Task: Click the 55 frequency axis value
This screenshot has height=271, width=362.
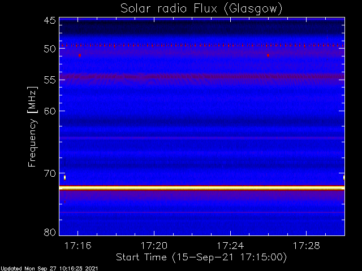Action: (50, 80)
